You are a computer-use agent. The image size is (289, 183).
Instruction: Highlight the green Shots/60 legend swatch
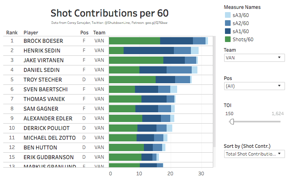(228, 39)
